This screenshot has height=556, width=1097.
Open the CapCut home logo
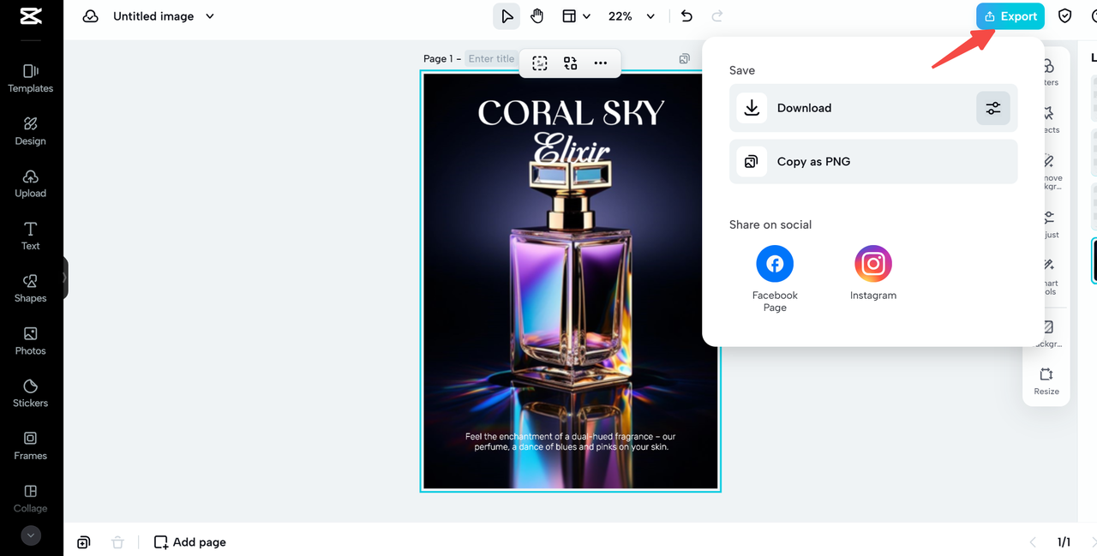click(x=31, y=16)
